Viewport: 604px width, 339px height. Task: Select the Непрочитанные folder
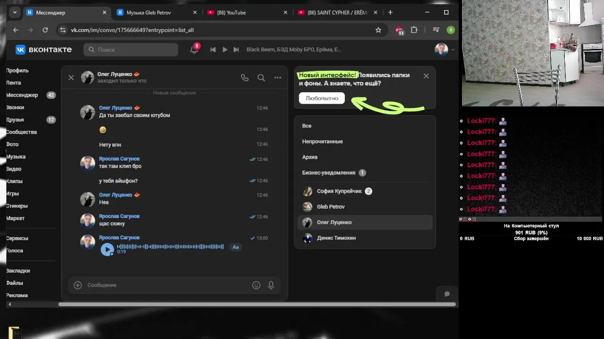(x=365, y=141)
